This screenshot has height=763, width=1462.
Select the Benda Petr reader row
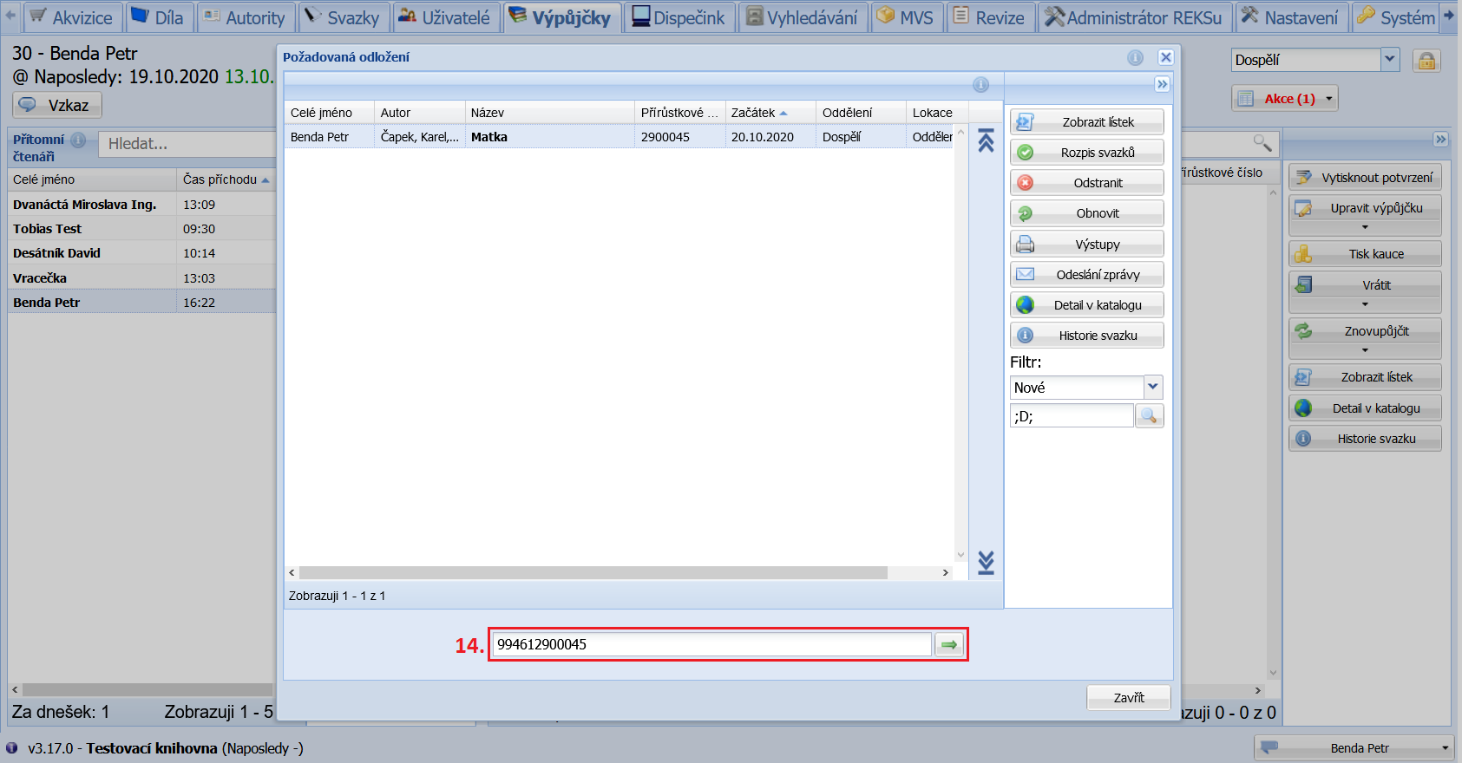141,303
